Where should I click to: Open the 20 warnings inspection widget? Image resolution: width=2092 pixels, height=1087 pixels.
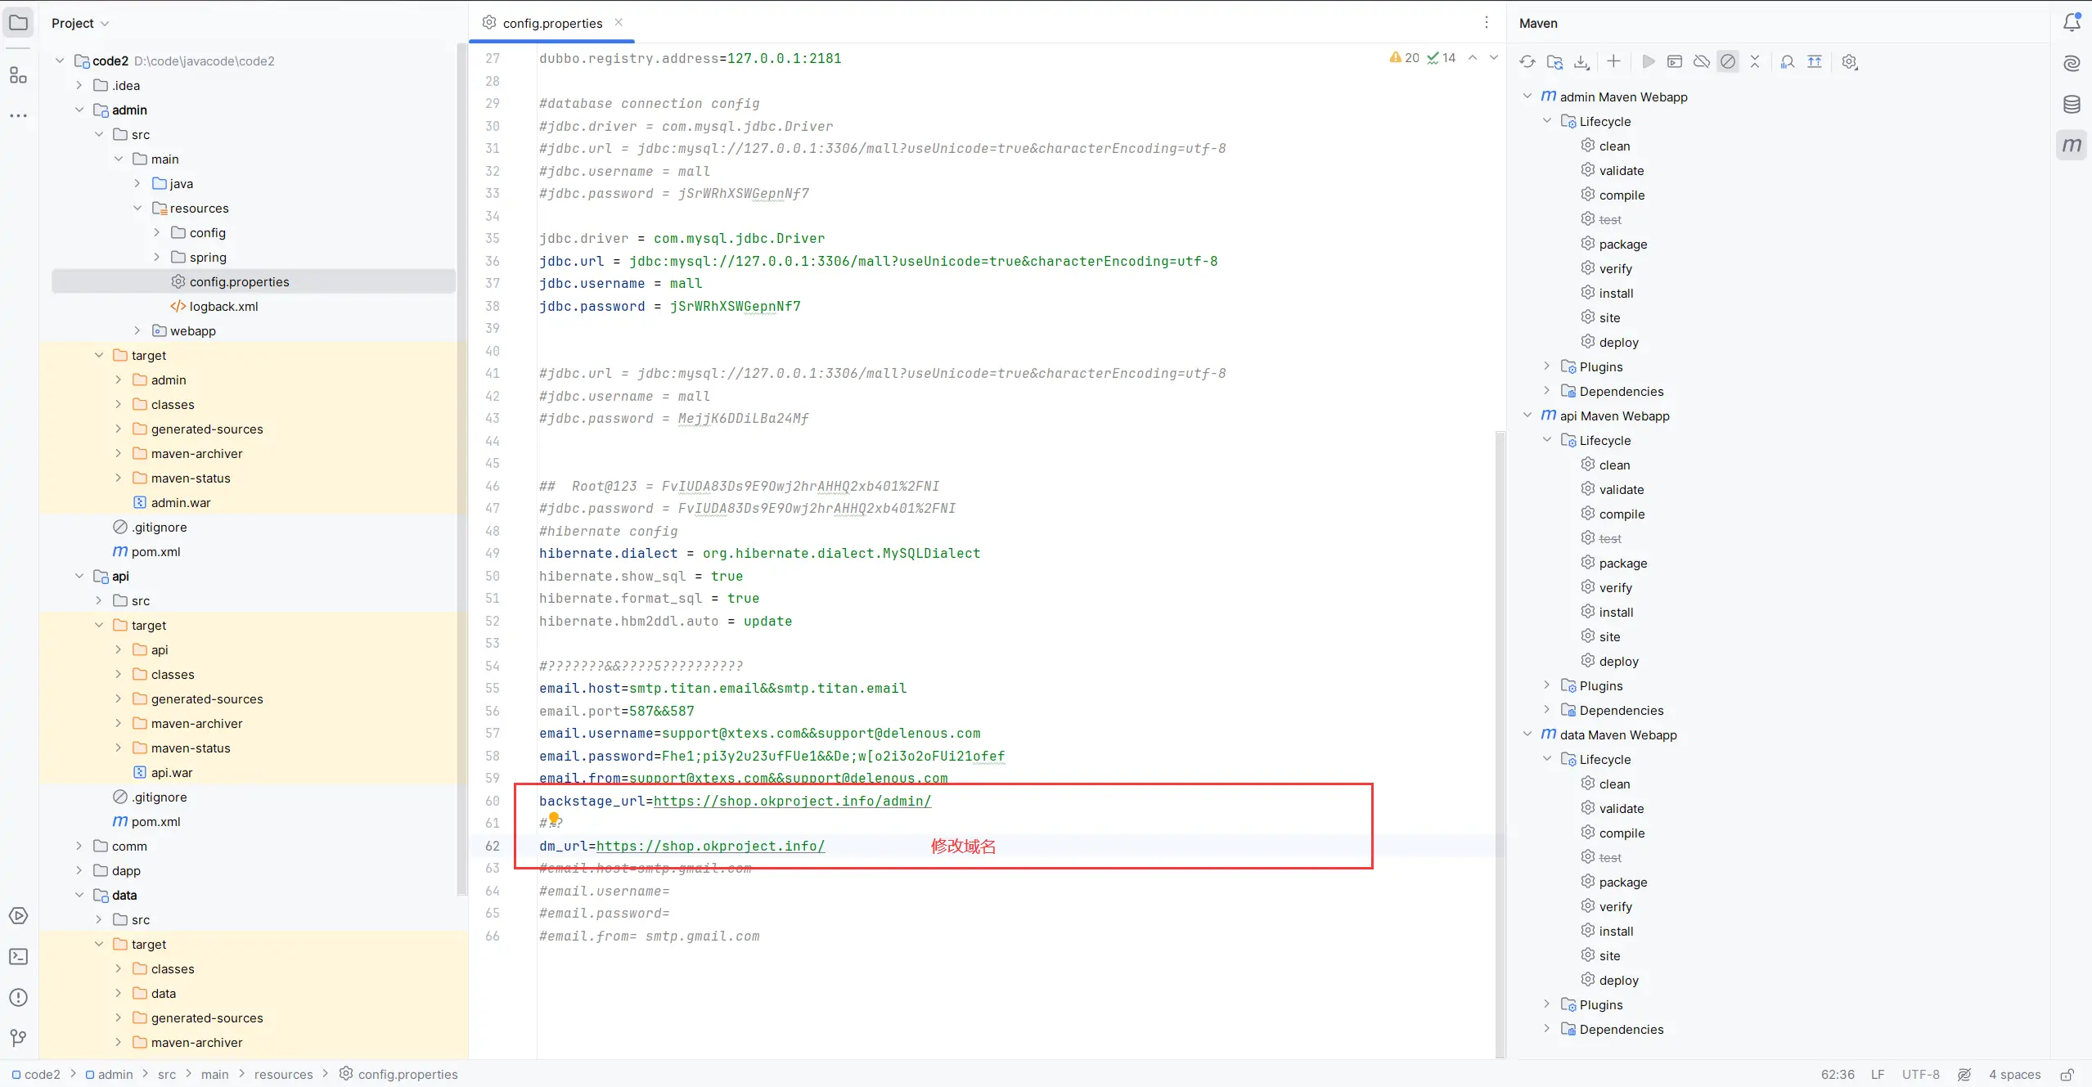pyautogui.click(x=1404, y=57)
